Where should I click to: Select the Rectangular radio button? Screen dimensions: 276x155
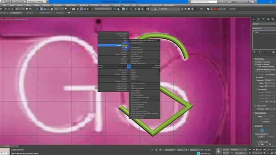[x=257, y=90]
